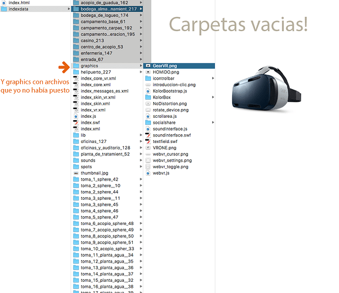The width and height of the screenshot is (339, 293).
Task: Open the helipuerto_227 folder
Action: pos(108,72)
